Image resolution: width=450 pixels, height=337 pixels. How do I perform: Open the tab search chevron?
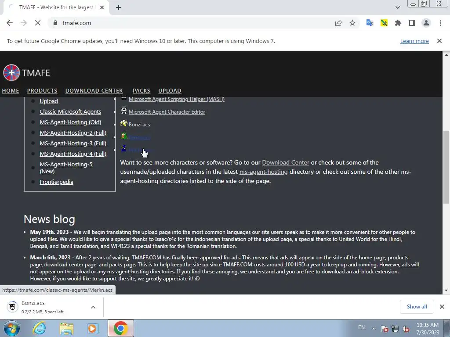coord(397,7)
